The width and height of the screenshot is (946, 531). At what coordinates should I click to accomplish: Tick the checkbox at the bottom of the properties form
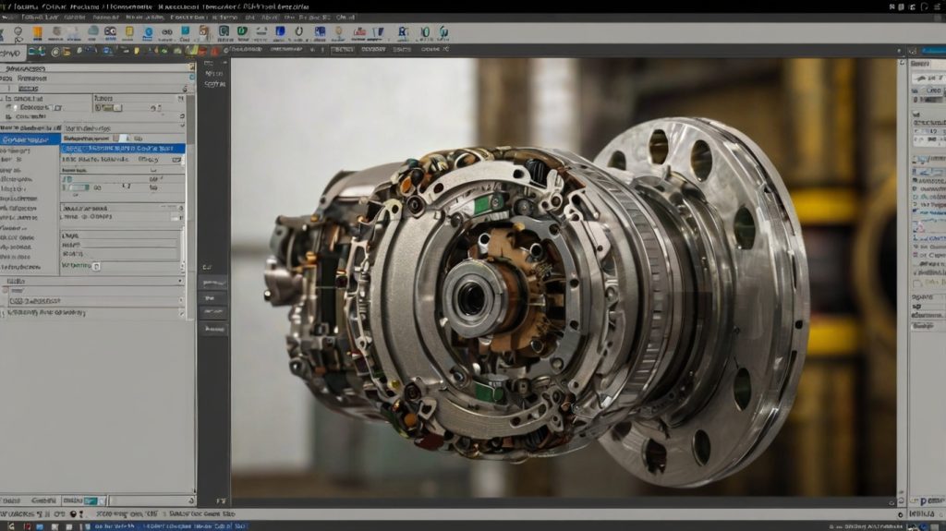96,266
